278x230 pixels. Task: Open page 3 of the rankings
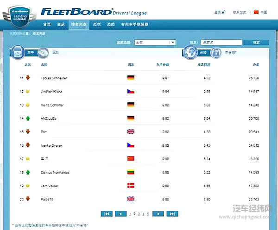pos(139,214)
